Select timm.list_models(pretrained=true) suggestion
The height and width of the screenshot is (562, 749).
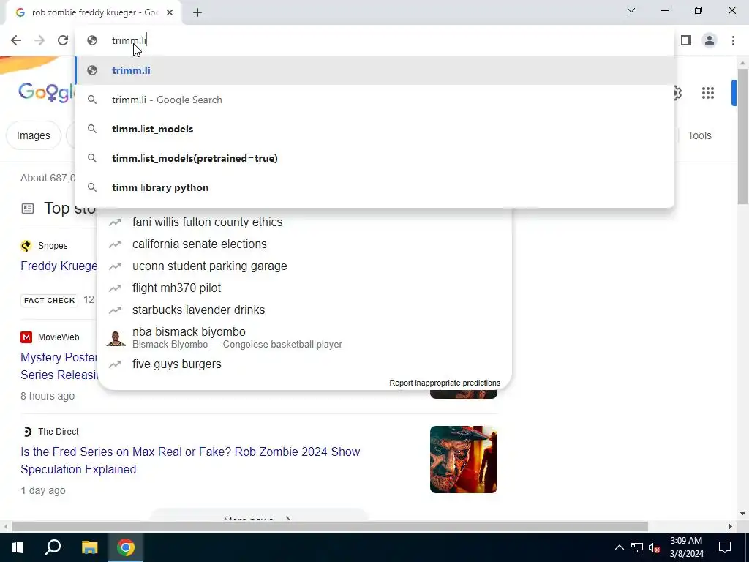click(374, 158)
